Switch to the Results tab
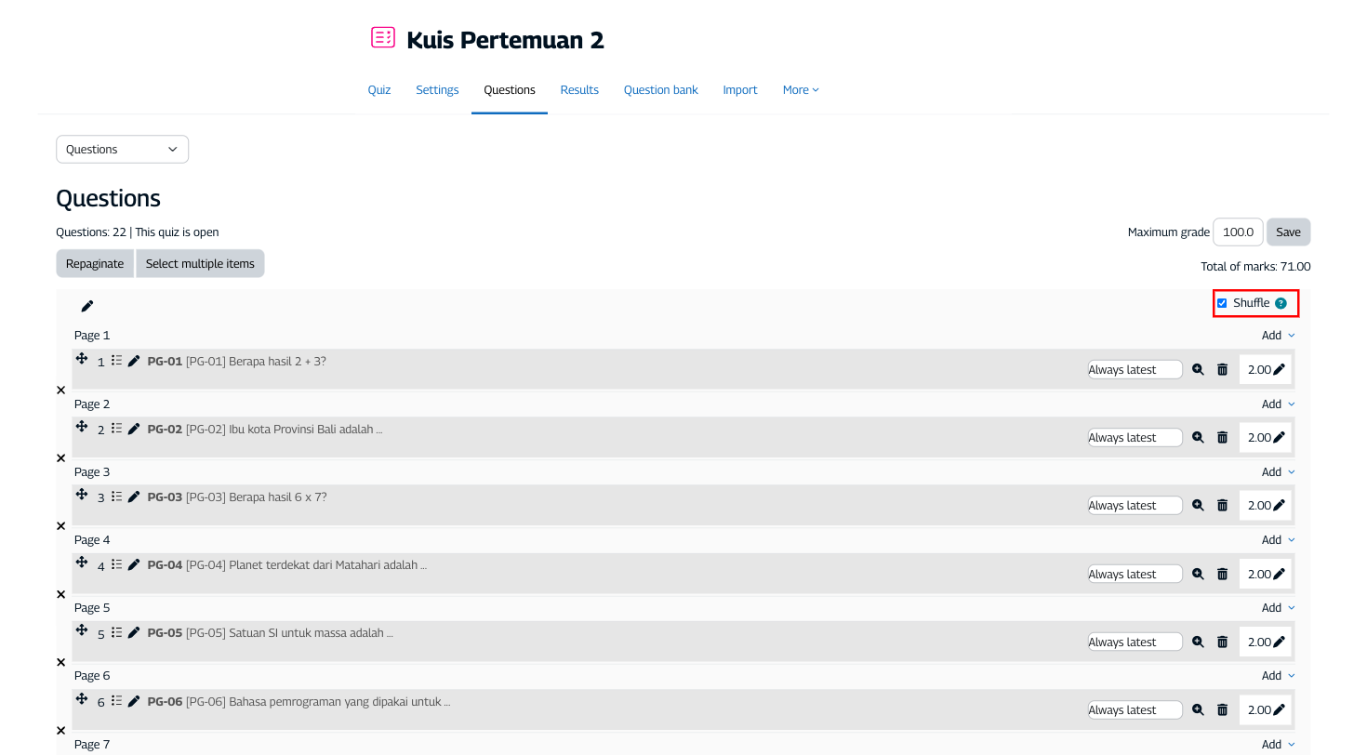Screen dimensions: 1367x755 (x=579, y=90)
